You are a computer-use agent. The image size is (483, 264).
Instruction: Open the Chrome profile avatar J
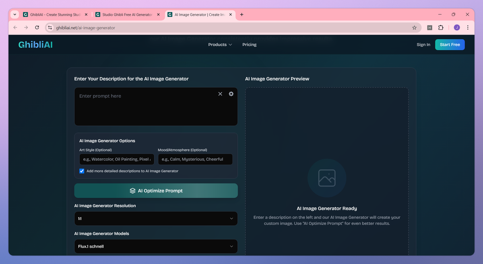coord(456,28)
